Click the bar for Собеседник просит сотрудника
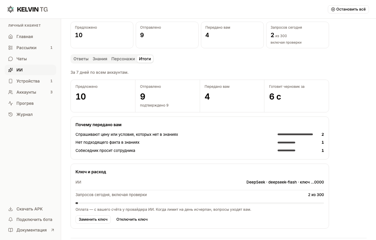Screen dimensions: 376x240 [x=286, y=150]
